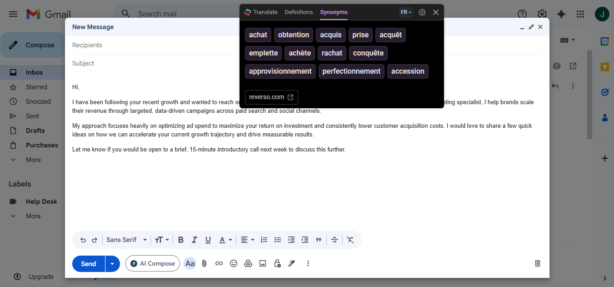The height and width of the screenshot is (287, 614).
Task: Click the insert signature pen icon
Action: [x=292, y=263]
